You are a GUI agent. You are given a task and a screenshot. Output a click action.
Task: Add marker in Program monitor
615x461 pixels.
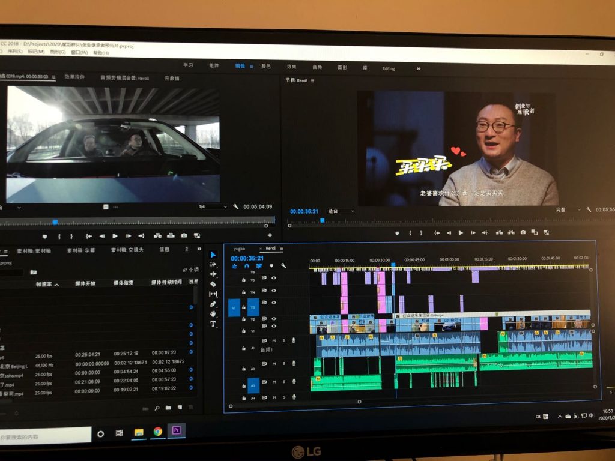click(397, 234)
